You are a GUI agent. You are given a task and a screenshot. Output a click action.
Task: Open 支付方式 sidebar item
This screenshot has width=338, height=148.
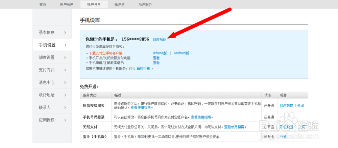coord(52,70)
